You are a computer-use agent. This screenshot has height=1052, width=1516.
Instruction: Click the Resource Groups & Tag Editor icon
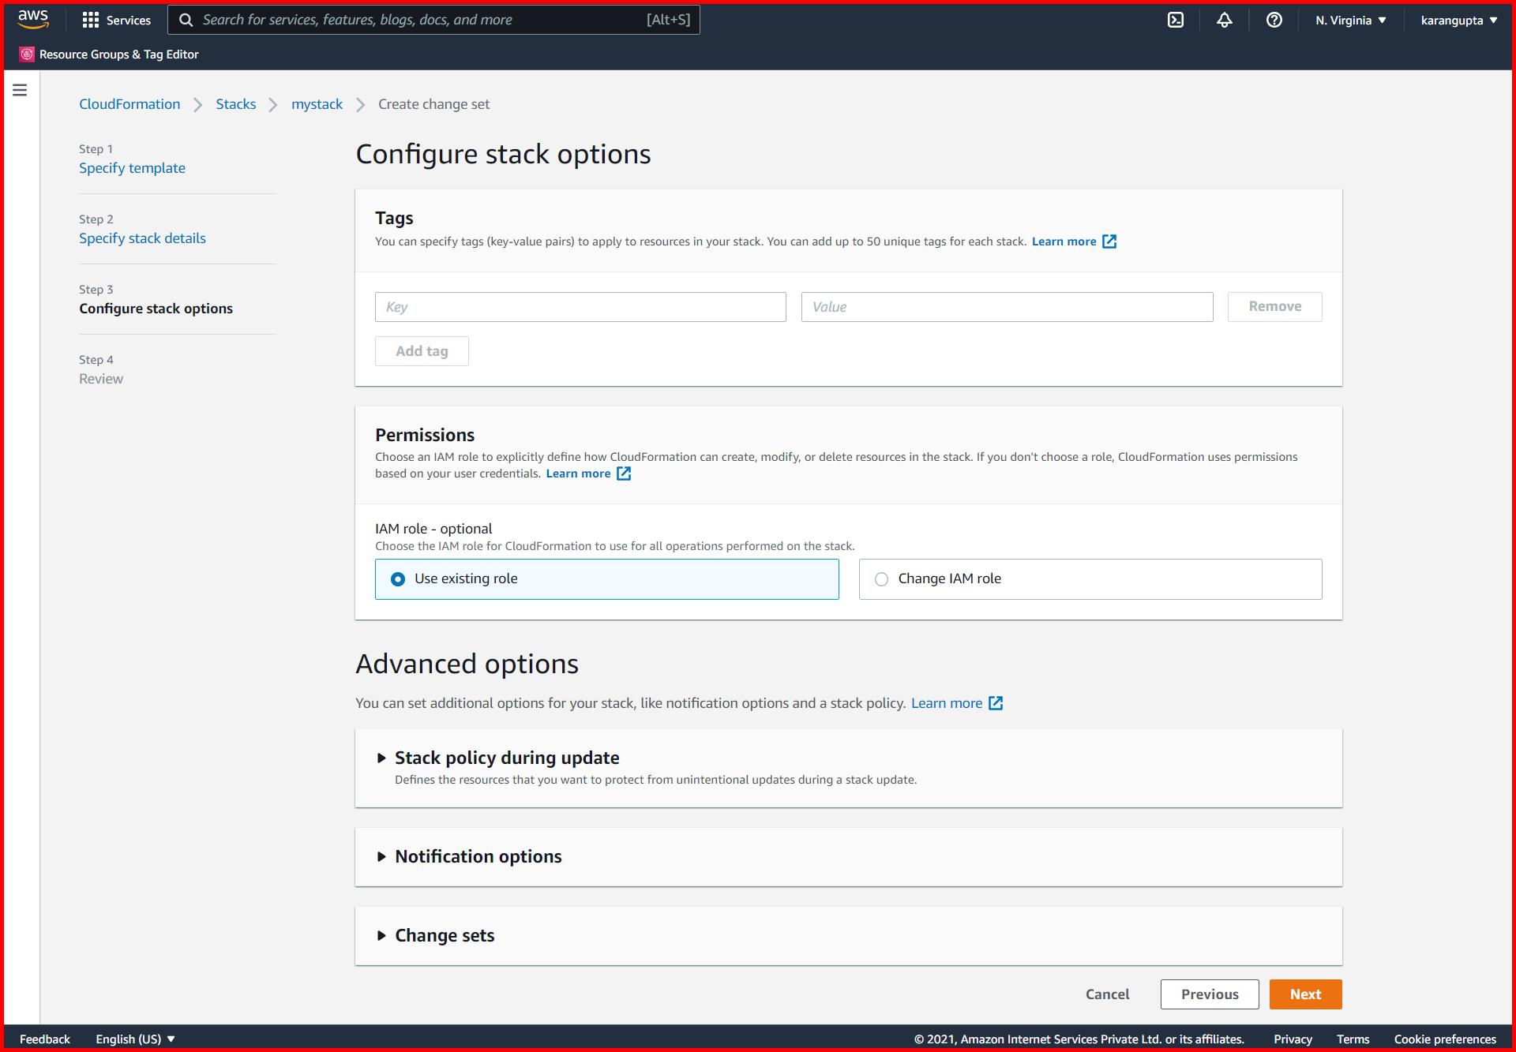[26, 54]
